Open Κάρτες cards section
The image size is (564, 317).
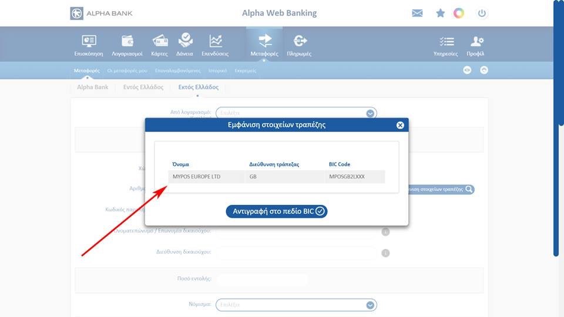pos(159,45)
